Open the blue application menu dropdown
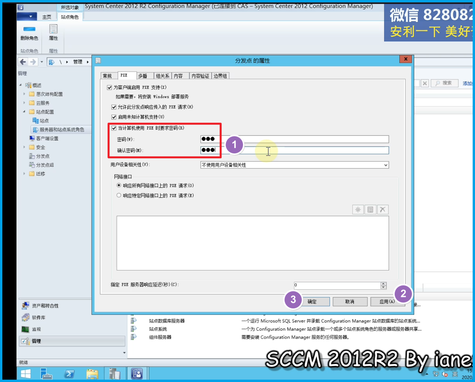The height and width of the screenshot is (382, 475). tap(27, 16)
